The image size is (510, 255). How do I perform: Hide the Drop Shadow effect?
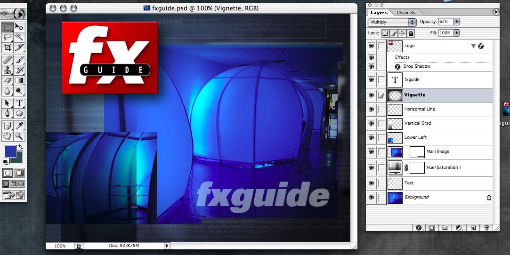pos(371,66)
